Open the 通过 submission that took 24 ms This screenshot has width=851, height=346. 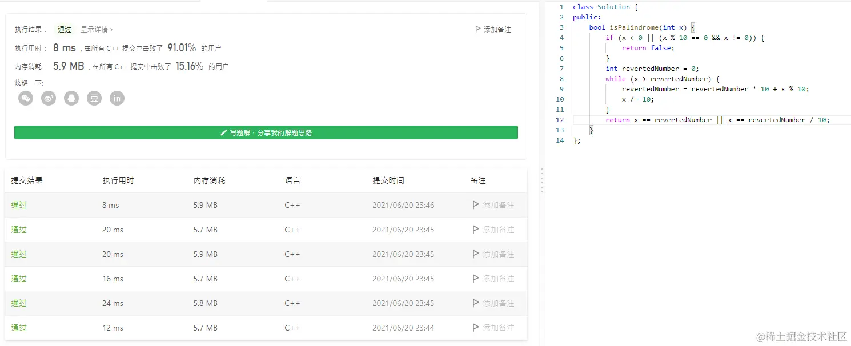[19, 303]
